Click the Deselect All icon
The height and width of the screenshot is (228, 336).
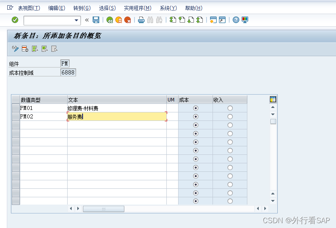pos(54,49)
